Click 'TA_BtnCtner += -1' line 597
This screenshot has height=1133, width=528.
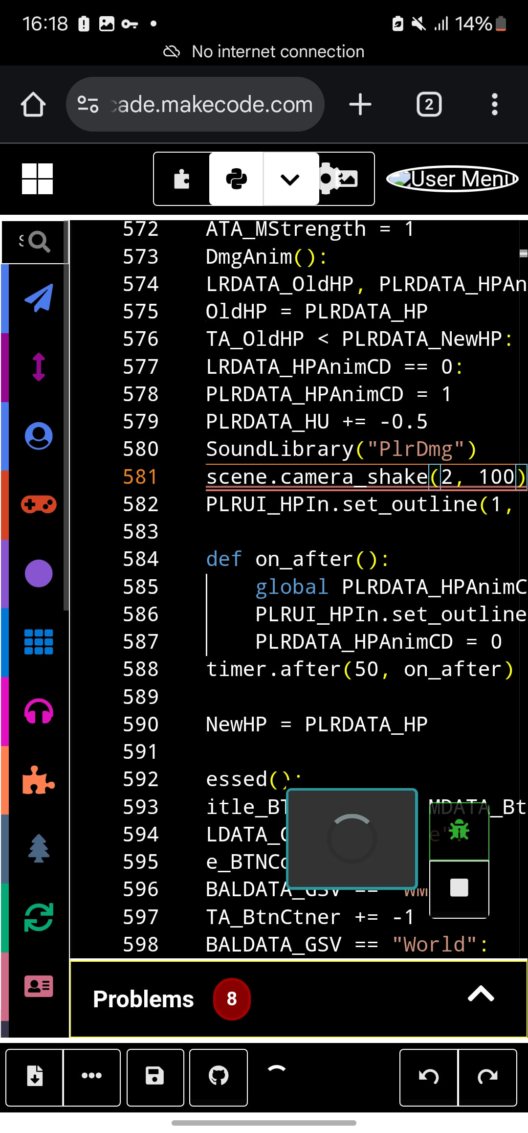pyautogui.click(x=310, y=917)
